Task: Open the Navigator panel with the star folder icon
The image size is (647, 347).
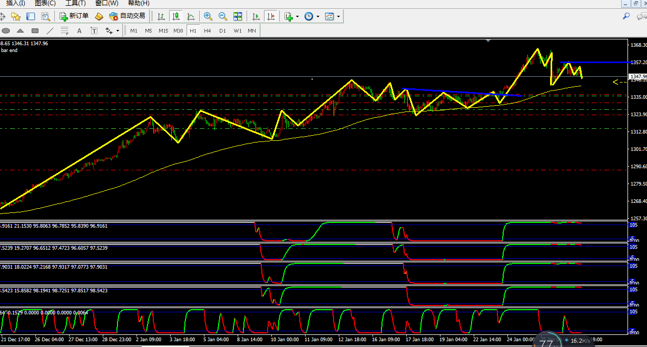Action: click(15, 16)
